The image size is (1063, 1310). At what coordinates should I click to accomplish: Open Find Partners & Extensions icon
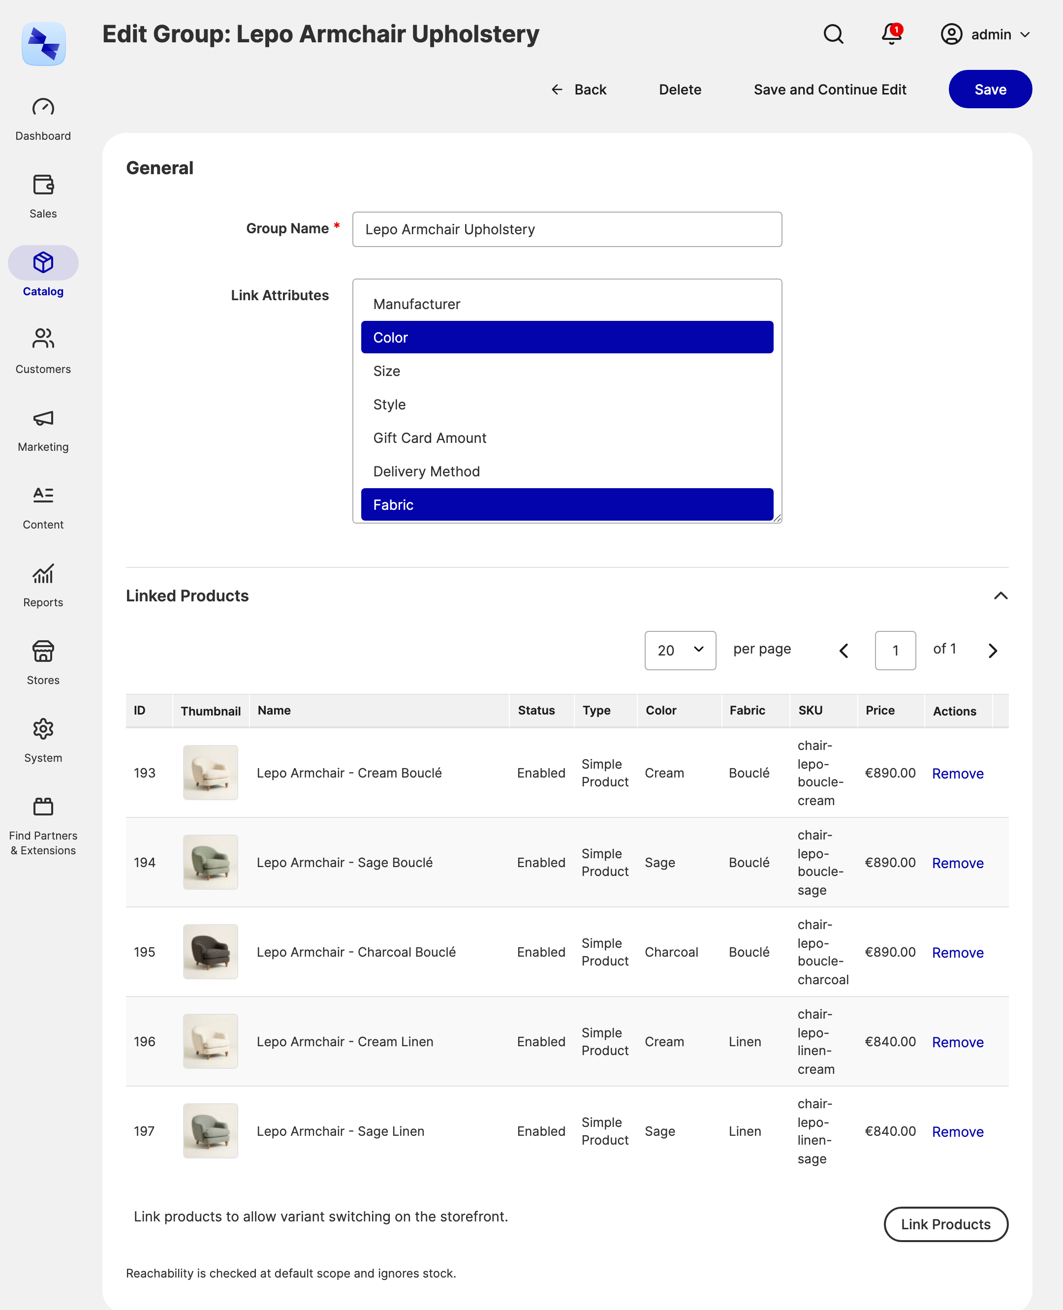pyautogui.click(x=43, y=807)
